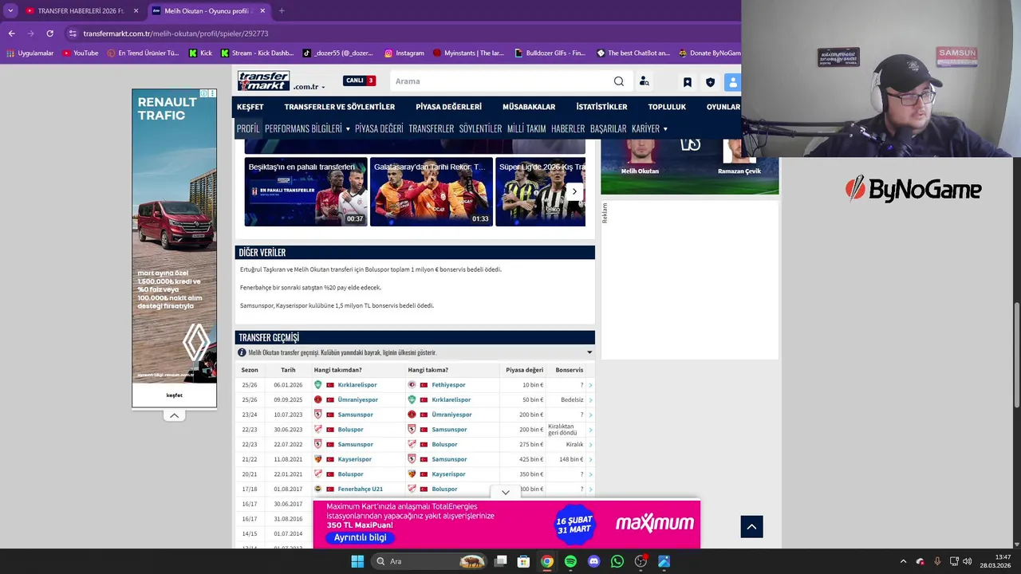Switch to the Profil sub-tab
The height and width of the screenshot is (574, 1021).
point(248,128)
